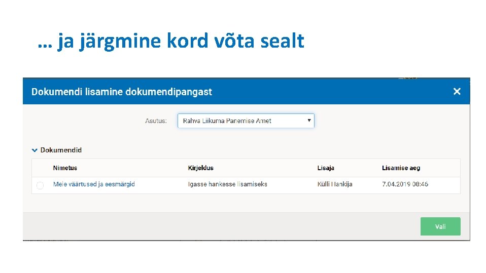Click the slide heading ja järgmine kord
The image size is (486, 273).
pos(170,41)
